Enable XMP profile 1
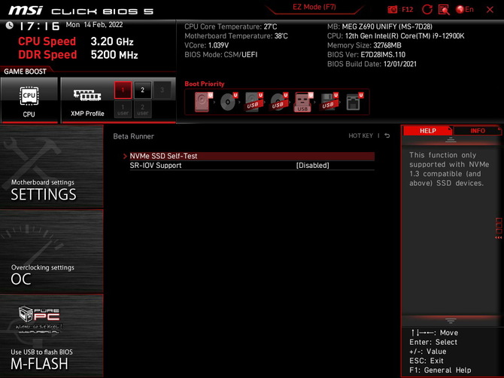The width and height of the screenshot is (504, 378). [x=123, y=90]
